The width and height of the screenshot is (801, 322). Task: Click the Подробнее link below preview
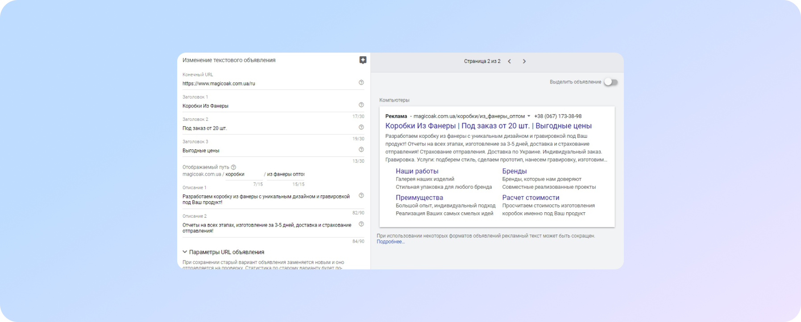tap(390, 242)
